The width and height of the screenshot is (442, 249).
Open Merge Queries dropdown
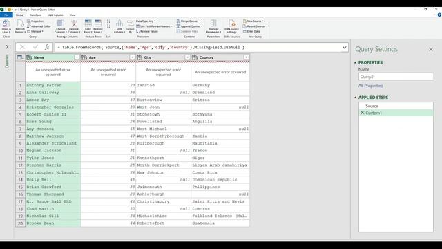pos(189,21)
